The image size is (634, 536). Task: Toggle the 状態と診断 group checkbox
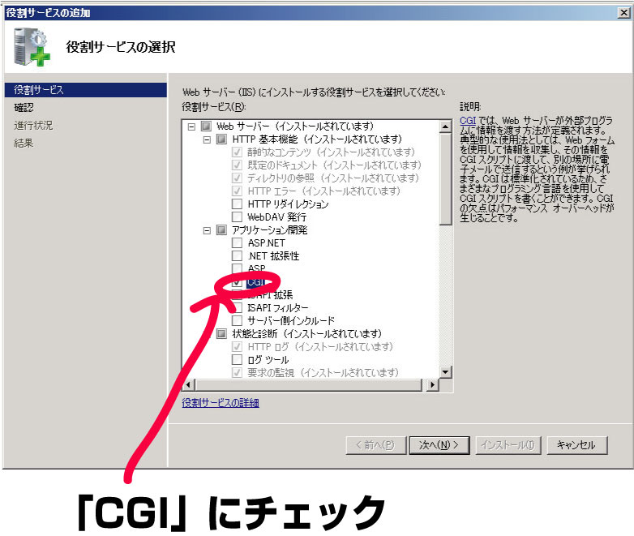point(221,334)
